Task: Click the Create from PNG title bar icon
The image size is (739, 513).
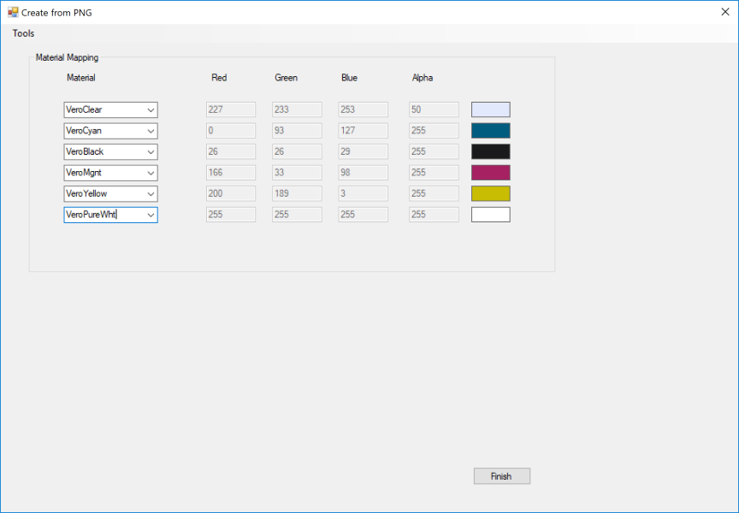Action: pyautogui.click(x=13, y=12)
